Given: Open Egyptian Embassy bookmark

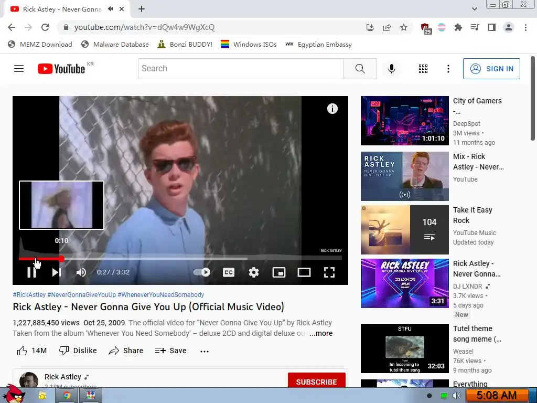Looking at the screenshot, I should (x=318, y=44).
